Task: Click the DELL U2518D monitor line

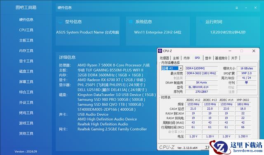Action: pos(112,90)
